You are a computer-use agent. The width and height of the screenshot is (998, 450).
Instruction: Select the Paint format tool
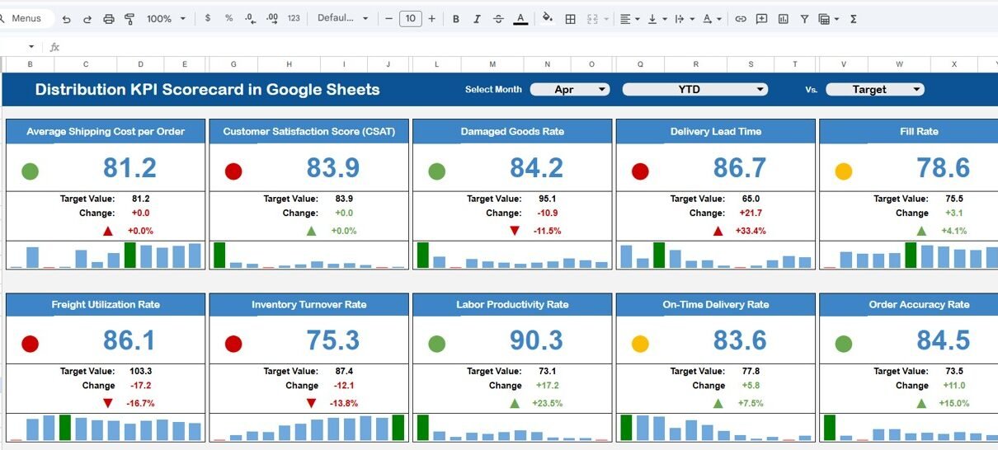pos(129,18)
